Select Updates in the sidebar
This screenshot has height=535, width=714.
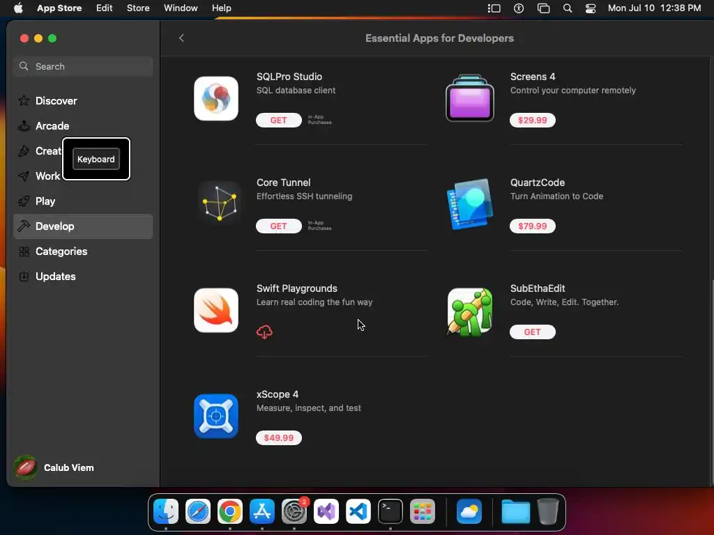[83, 276]
